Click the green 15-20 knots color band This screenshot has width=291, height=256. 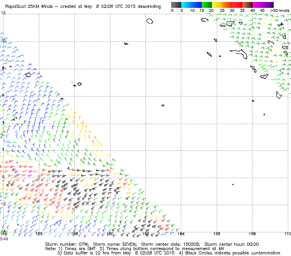tap(207, 5)
